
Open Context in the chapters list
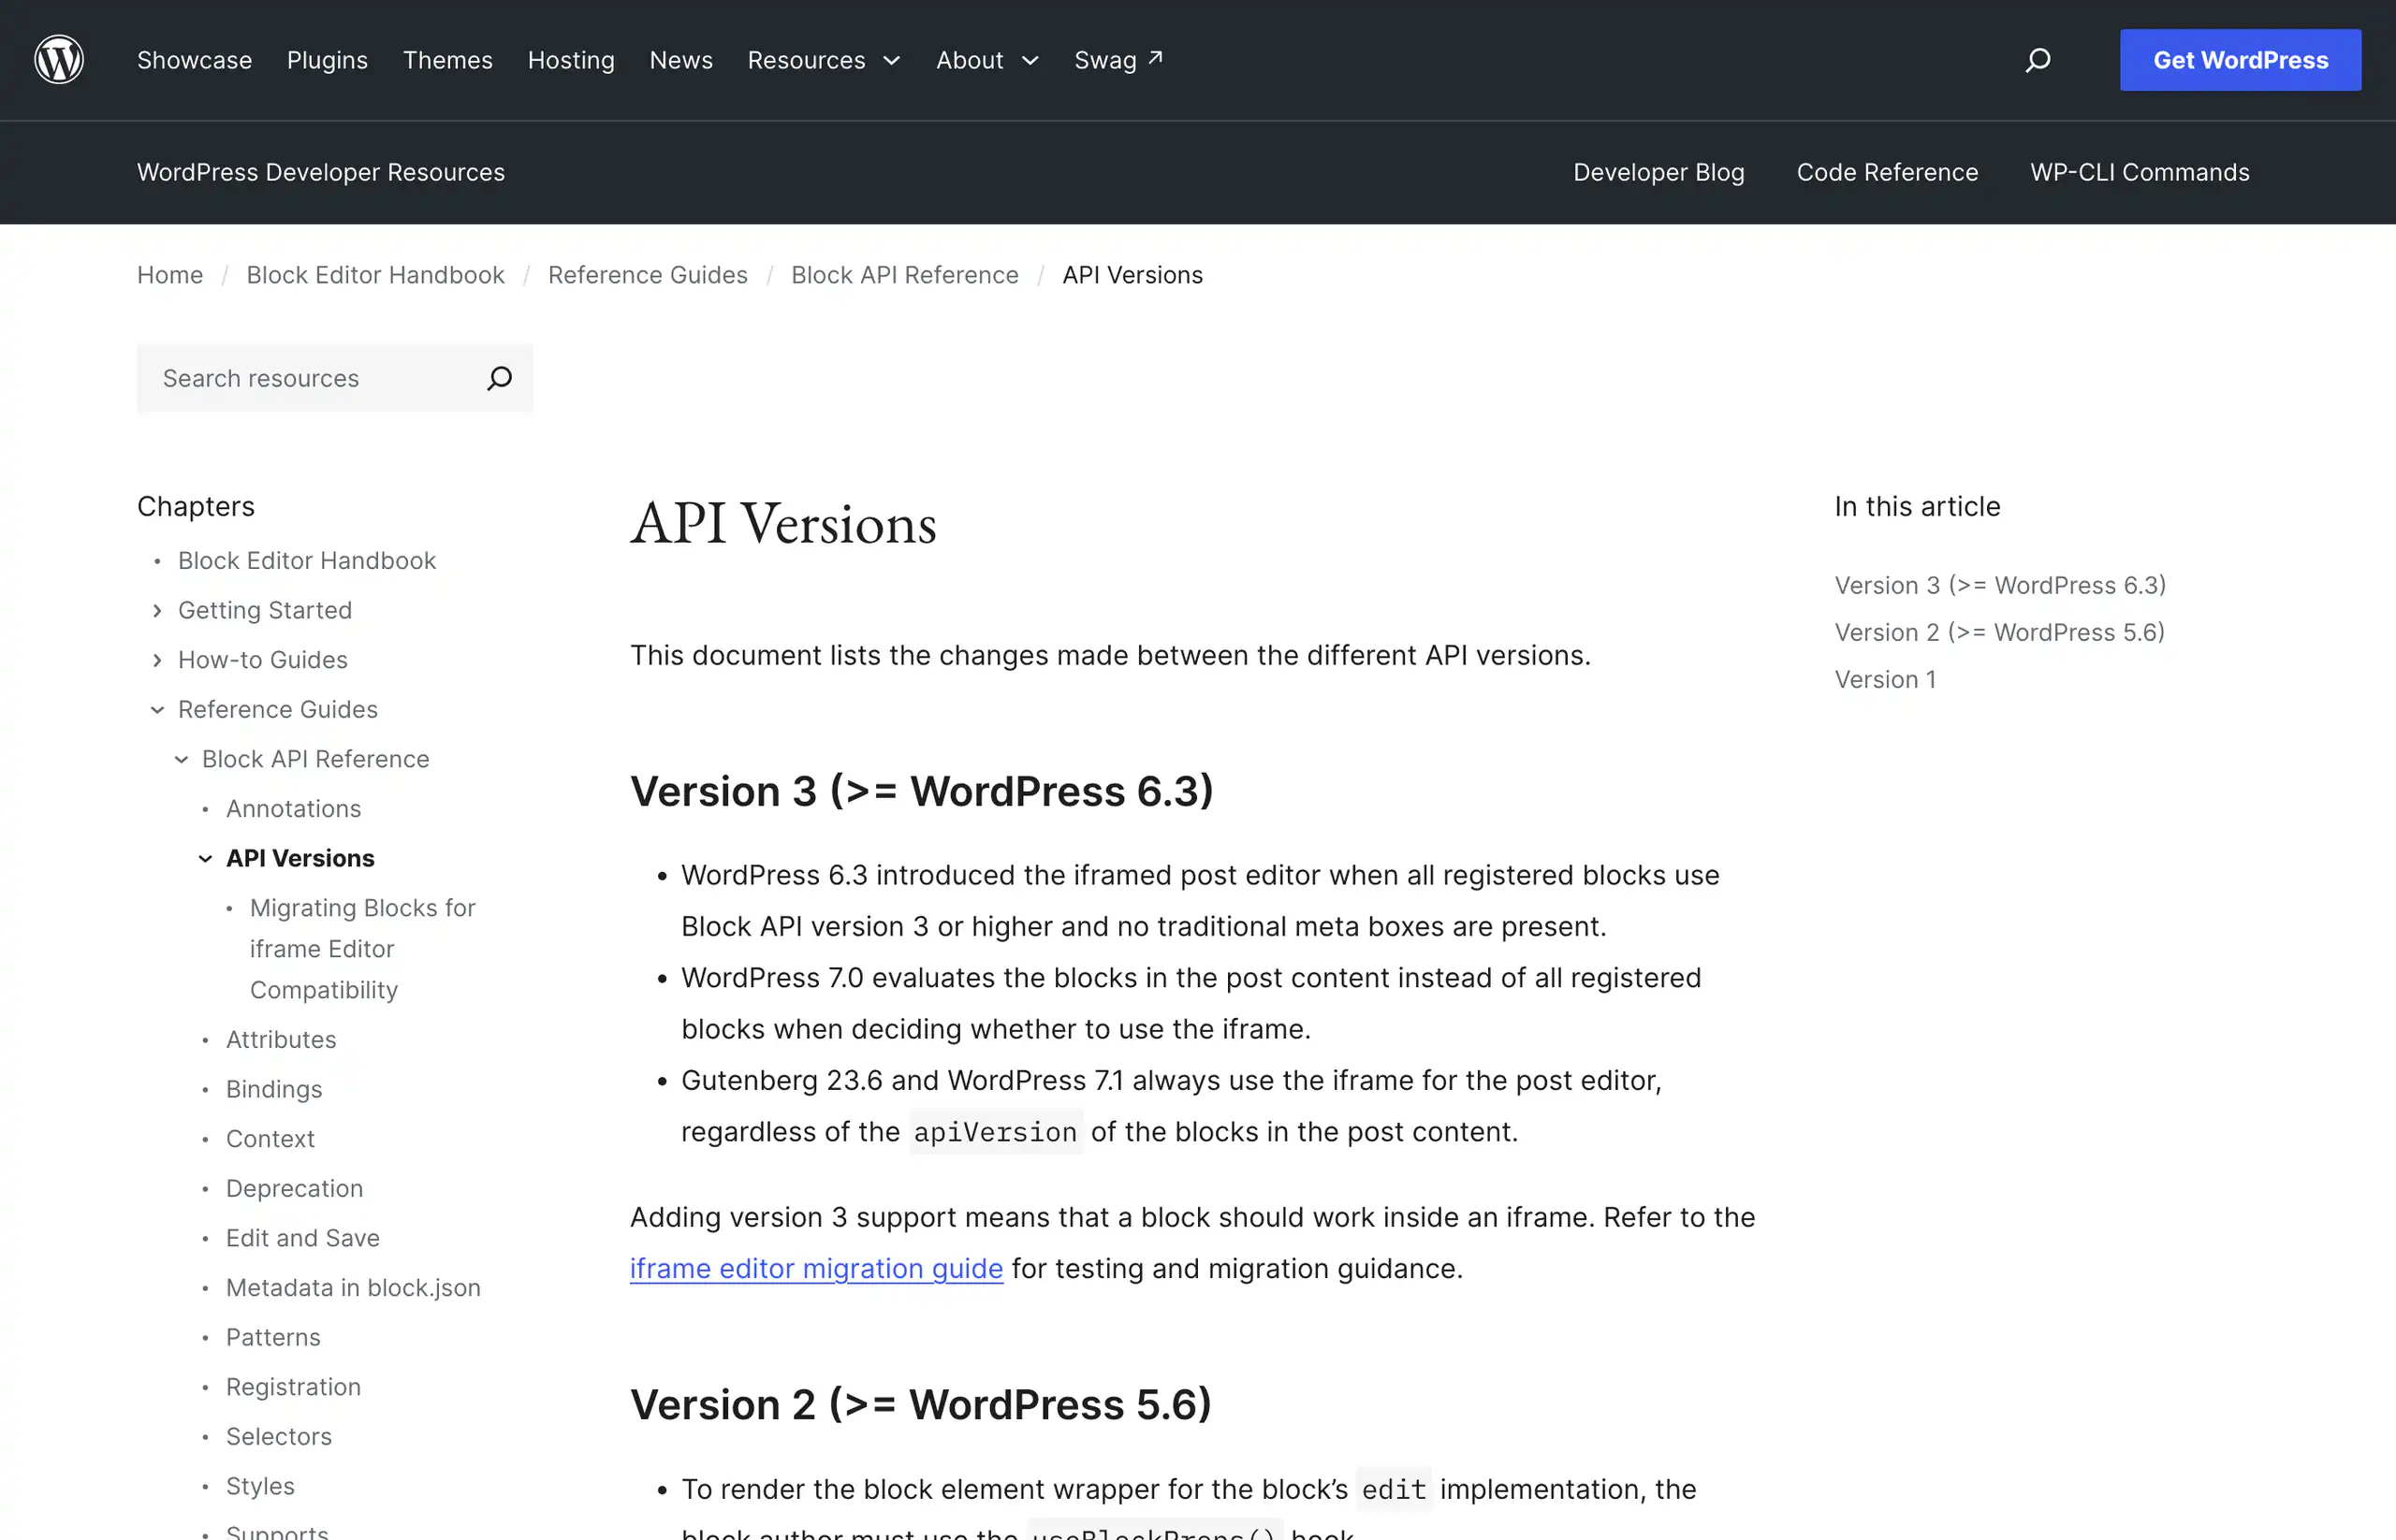tap(270, 1139)
